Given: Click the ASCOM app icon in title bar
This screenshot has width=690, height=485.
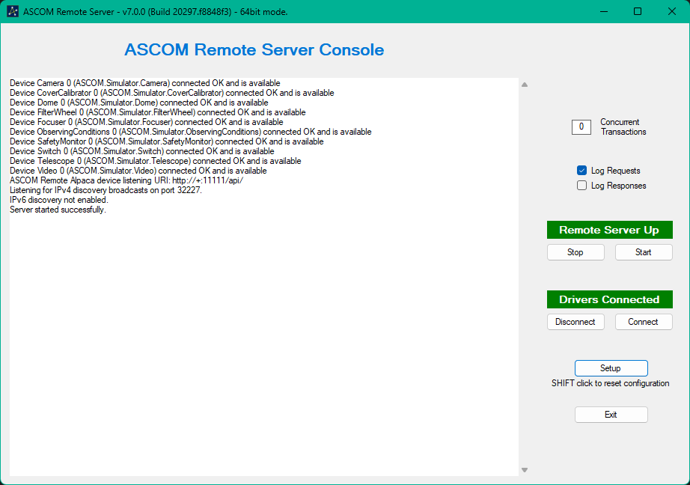Looking at the screenshot, I should [13, 11].
